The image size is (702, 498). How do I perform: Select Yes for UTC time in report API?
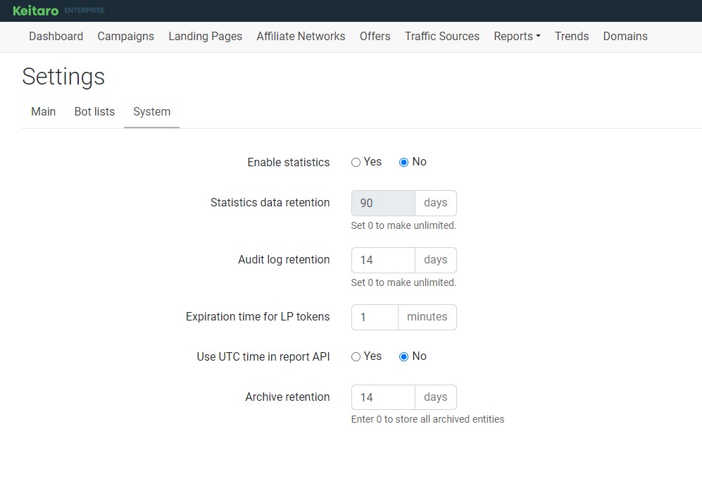356,357
